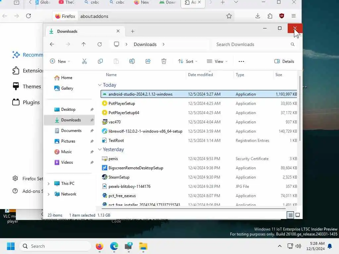Image resolution: width=339 pixels, height=254 pixels.
Task: Click the vertical scrollbar of file list
Action: click(x=300, y=108)
